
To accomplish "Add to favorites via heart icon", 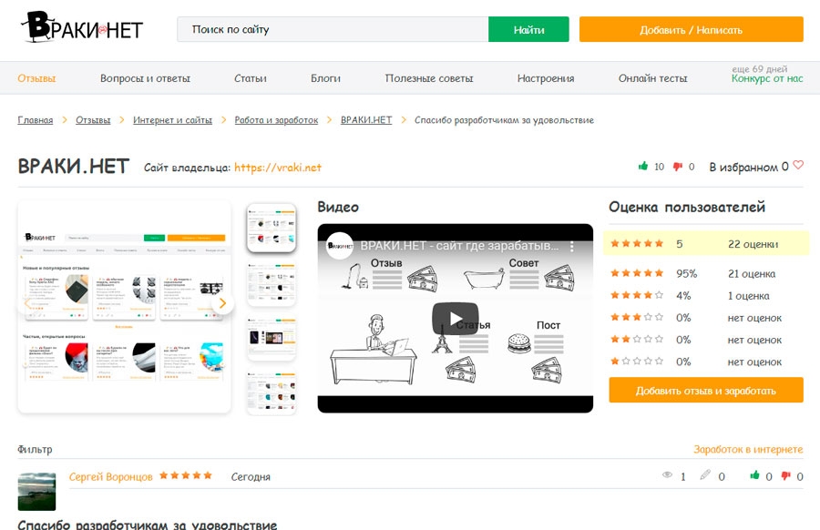I will click(x=798, y=165).
